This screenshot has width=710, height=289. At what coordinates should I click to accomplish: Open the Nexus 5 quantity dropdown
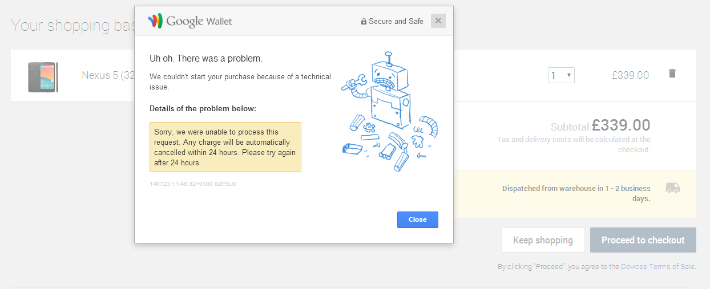click(561, 75)
